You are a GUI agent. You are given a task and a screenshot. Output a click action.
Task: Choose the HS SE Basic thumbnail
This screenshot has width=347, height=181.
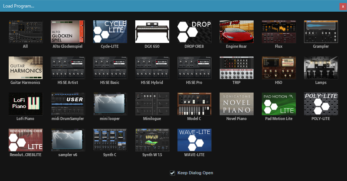pyautogui.click(x=110, y=68)
